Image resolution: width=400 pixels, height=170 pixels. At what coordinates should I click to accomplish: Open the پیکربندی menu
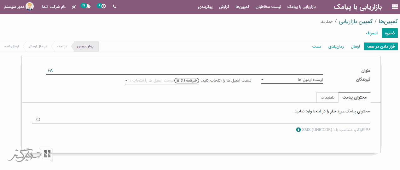(x=206, y=7)
